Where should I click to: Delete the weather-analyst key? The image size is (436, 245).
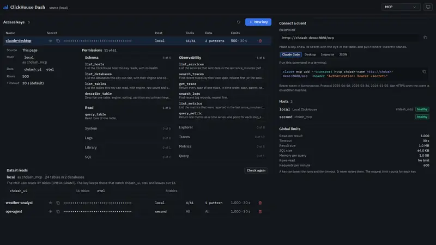point(261,203)
